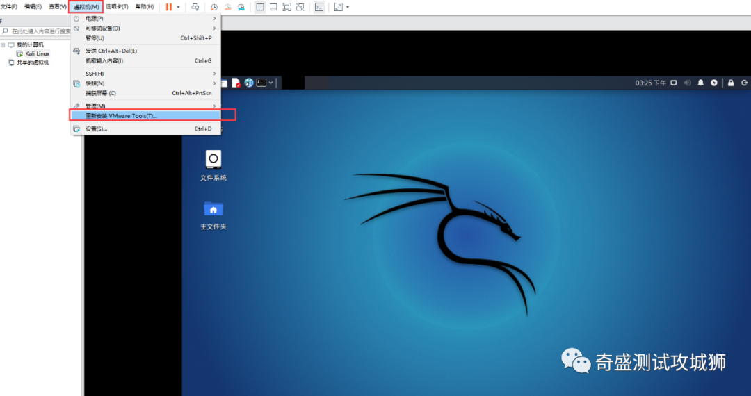751x396 pixels.
Task: Click the power manager icon in Kali panel
Action: tap(714, 83)
